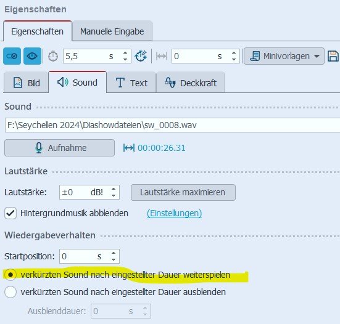
Task: Increase the 5,5 s duration value
Action: click(125, 53)
